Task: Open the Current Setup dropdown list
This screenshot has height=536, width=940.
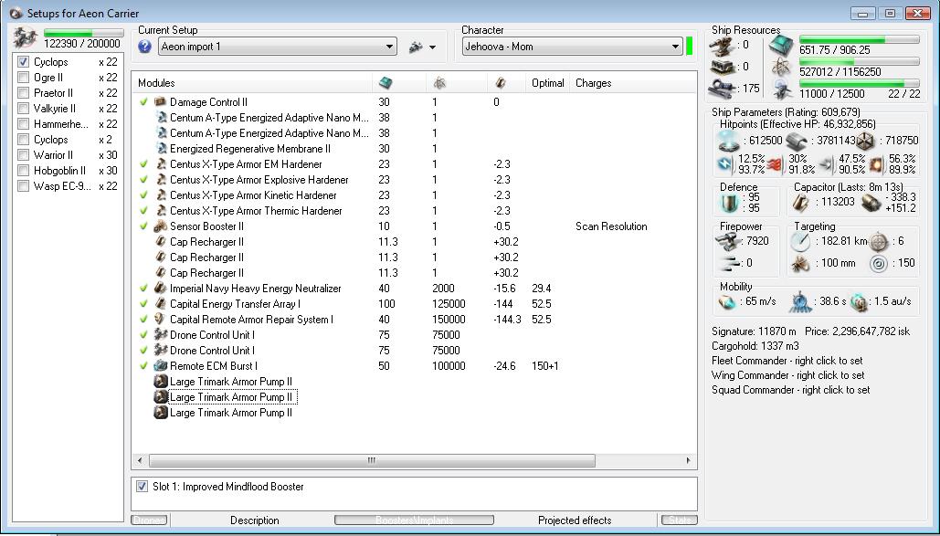Action: tap(390, 47)
